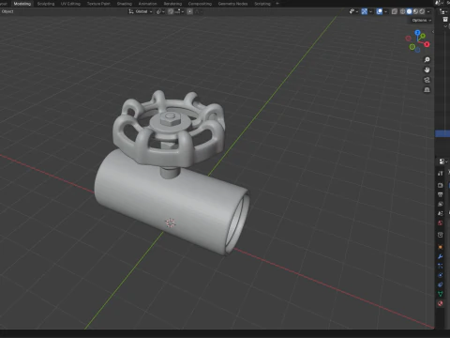
Task: Switch to the Modeling workspace tab
Action: tap(22, 4)
